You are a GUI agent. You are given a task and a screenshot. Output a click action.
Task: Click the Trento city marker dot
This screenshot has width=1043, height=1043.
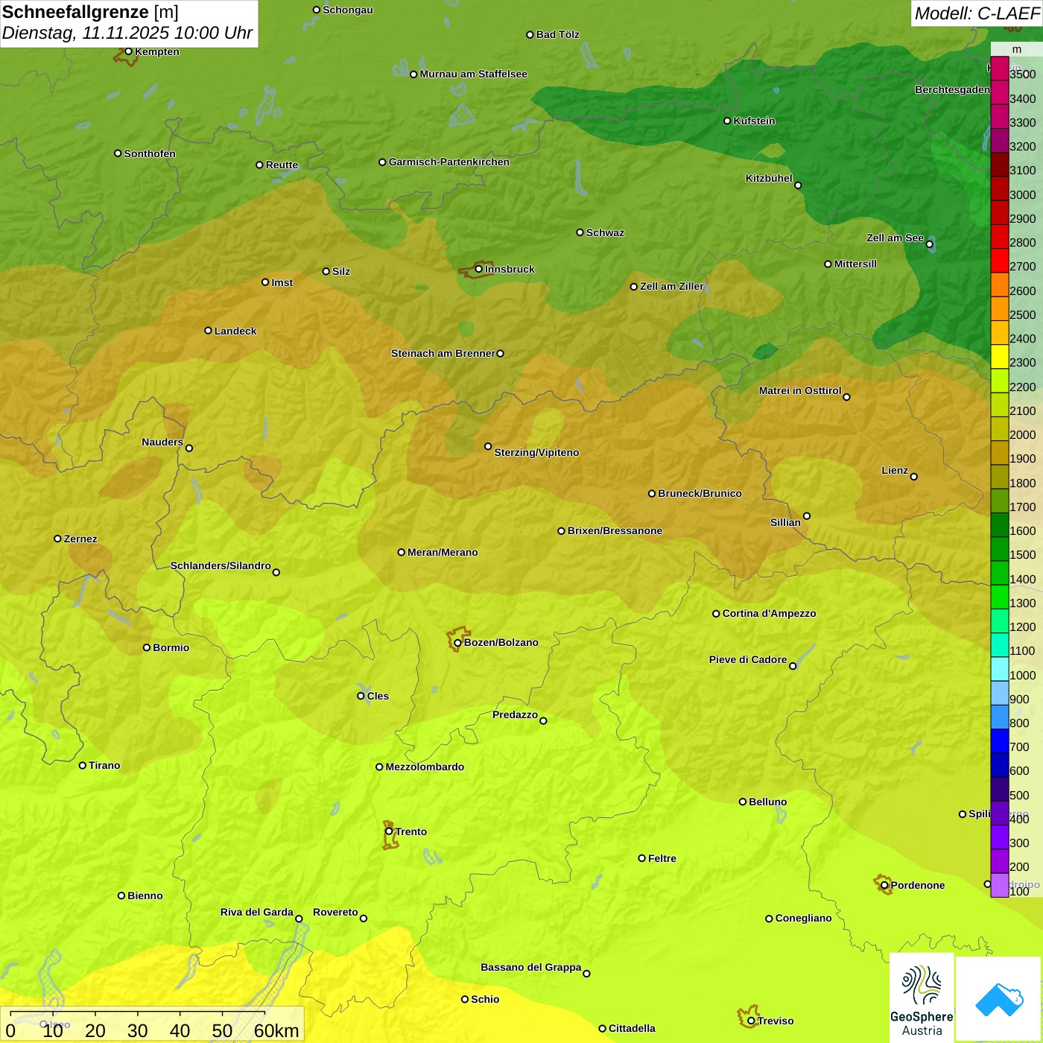389,831
